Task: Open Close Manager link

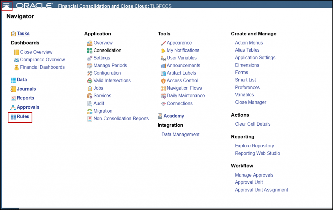Action: coord(251,102)
